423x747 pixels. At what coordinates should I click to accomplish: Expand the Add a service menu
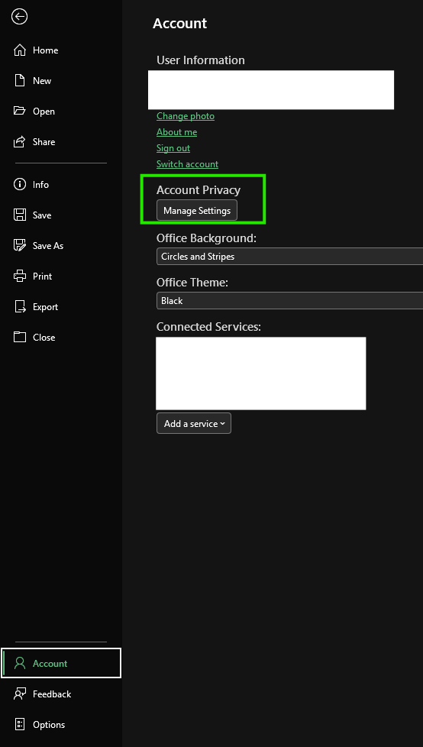pos(194,423)
